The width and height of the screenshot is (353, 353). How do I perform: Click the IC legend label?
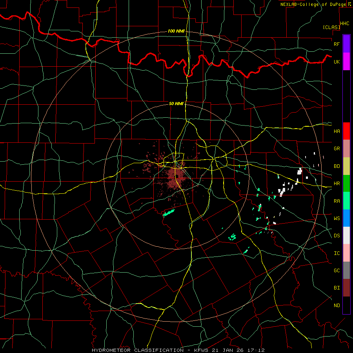(x=337, y=253)
